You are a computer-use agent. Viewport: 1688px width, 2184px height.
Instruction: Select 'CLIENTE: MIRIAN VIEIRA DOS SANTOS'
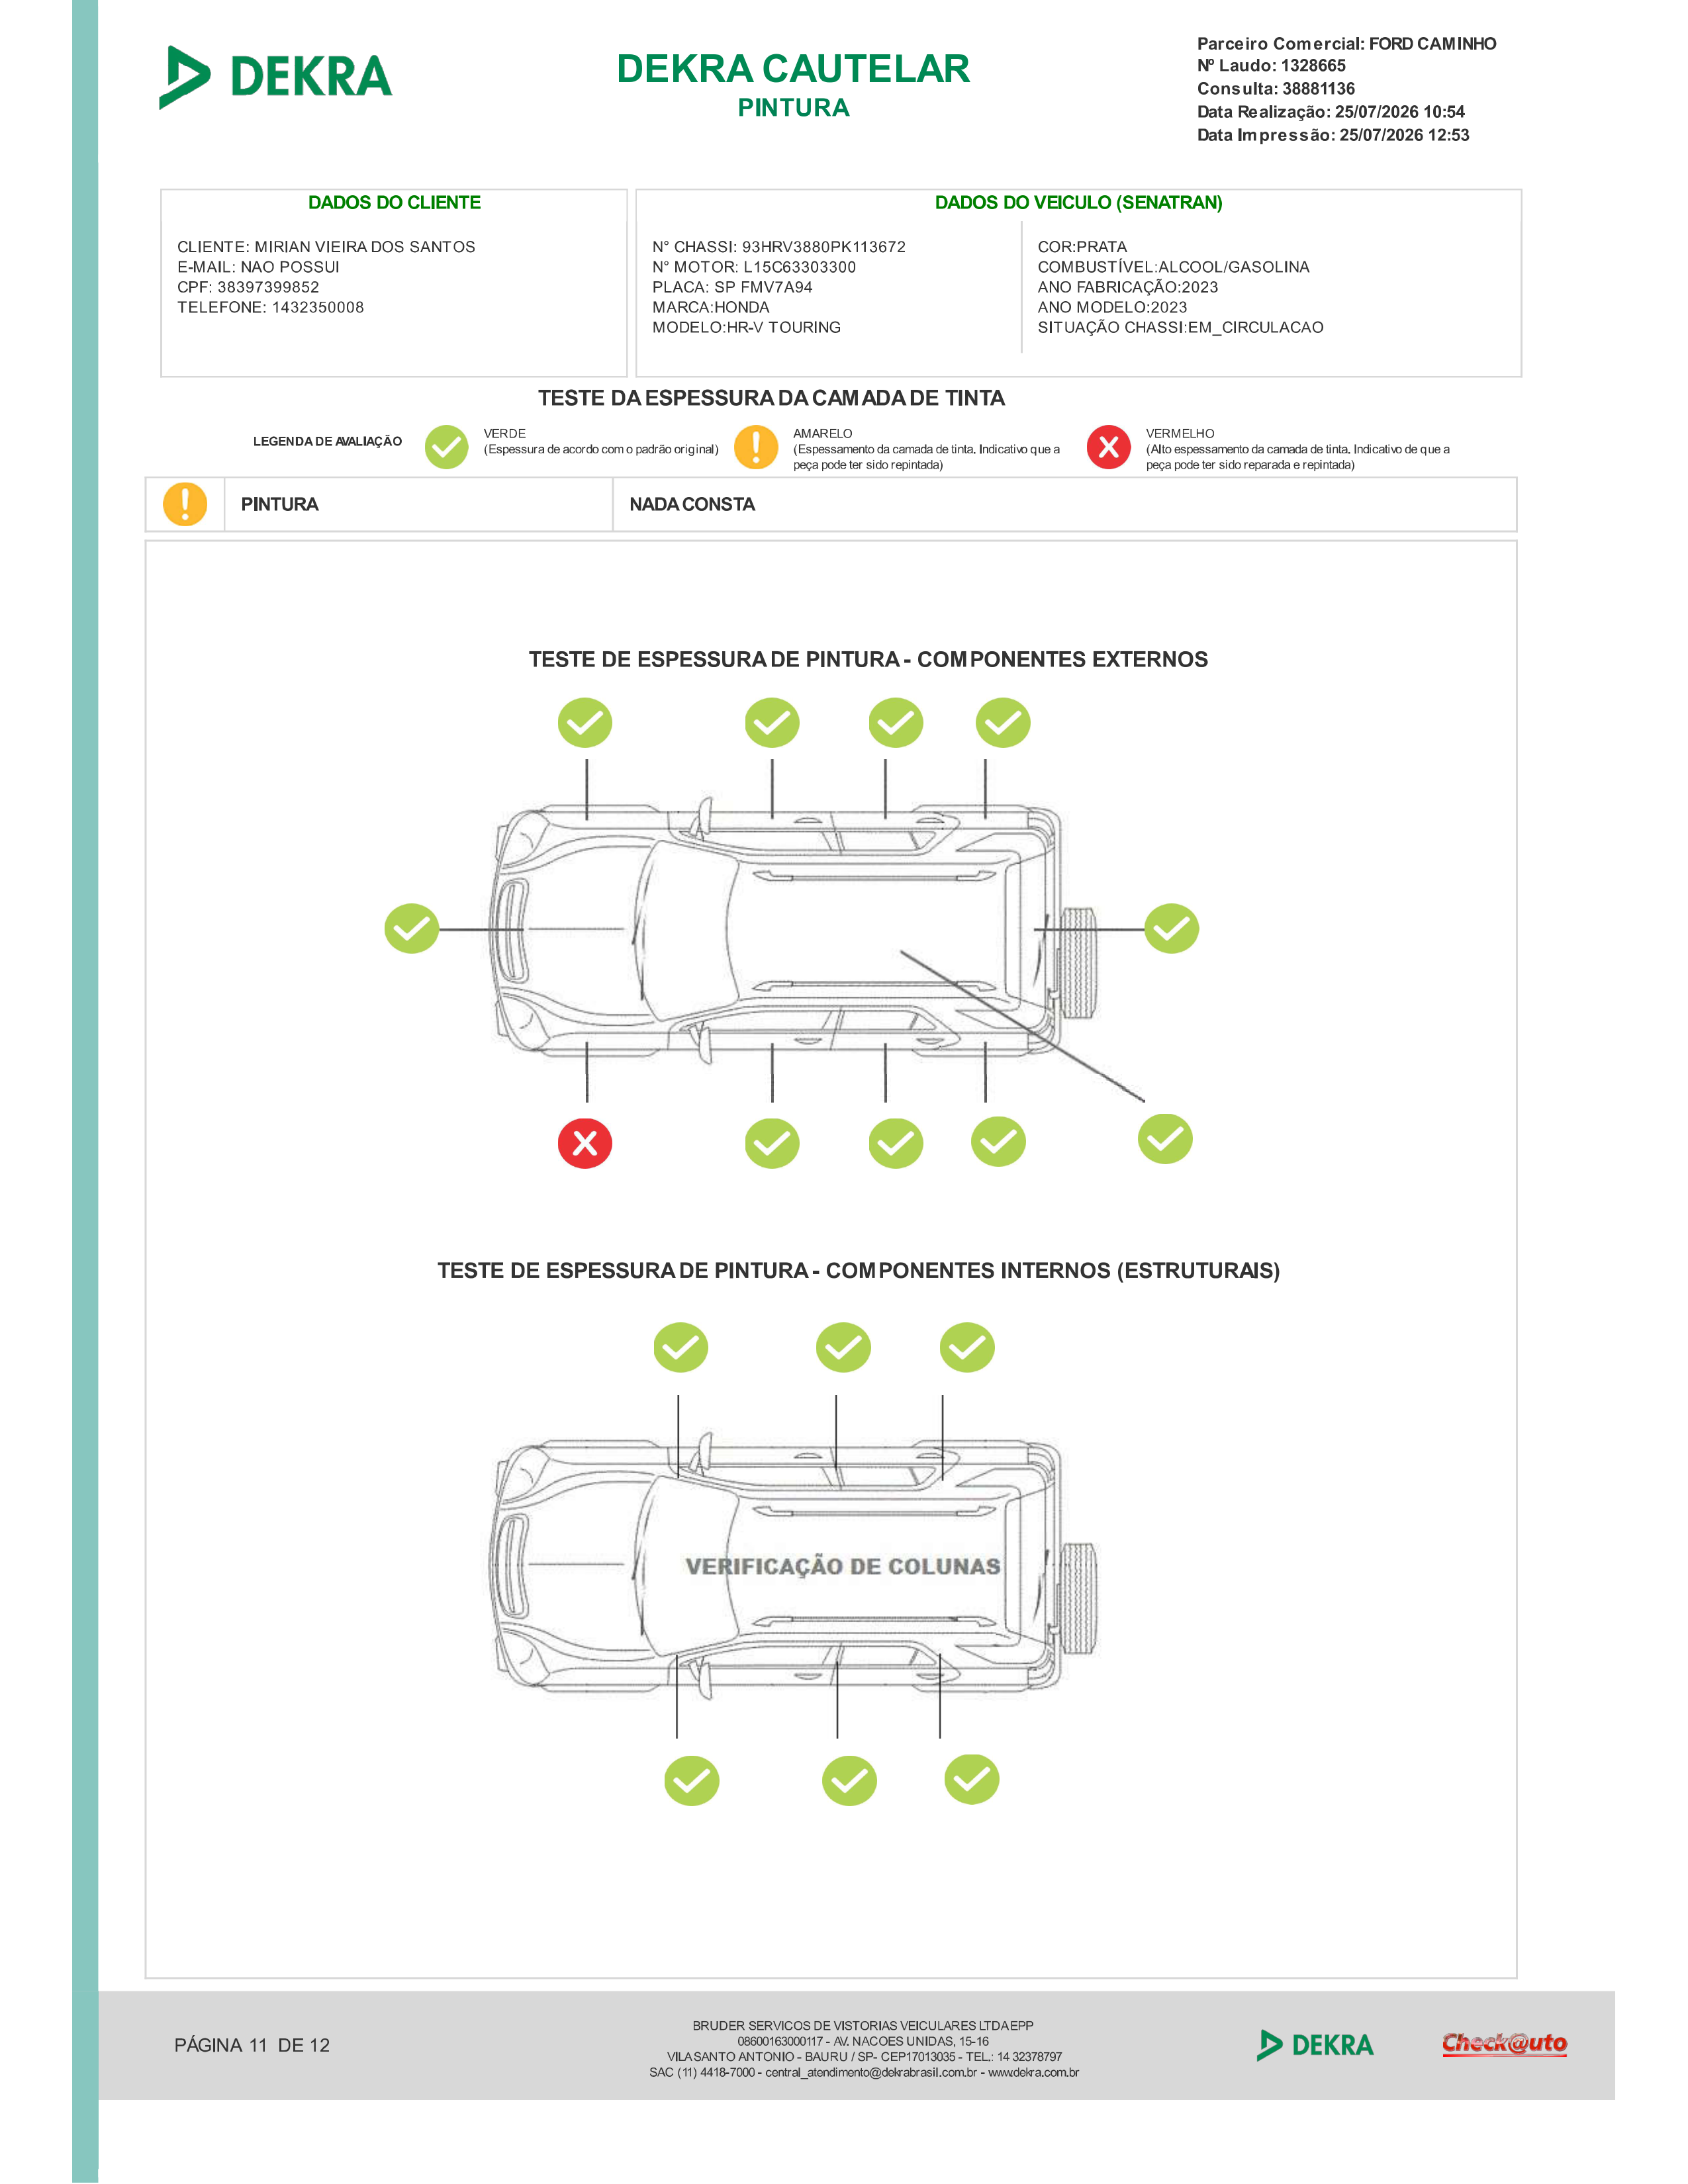click(x=326, y=247)
